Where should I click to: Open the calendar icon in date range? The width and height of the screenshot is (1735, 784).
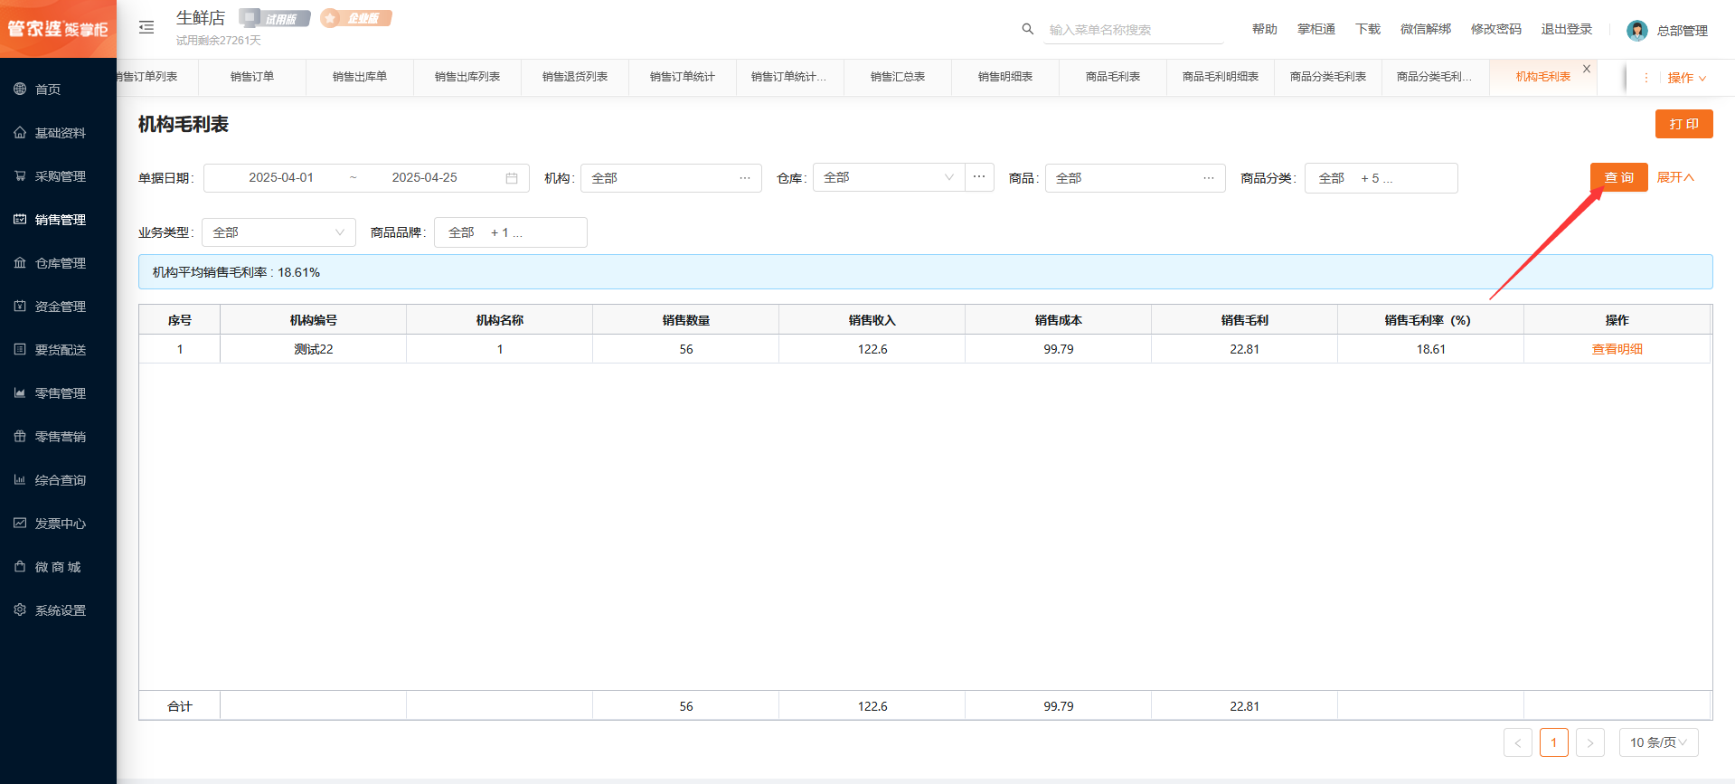pyautogui.click(x=512, y=178)
